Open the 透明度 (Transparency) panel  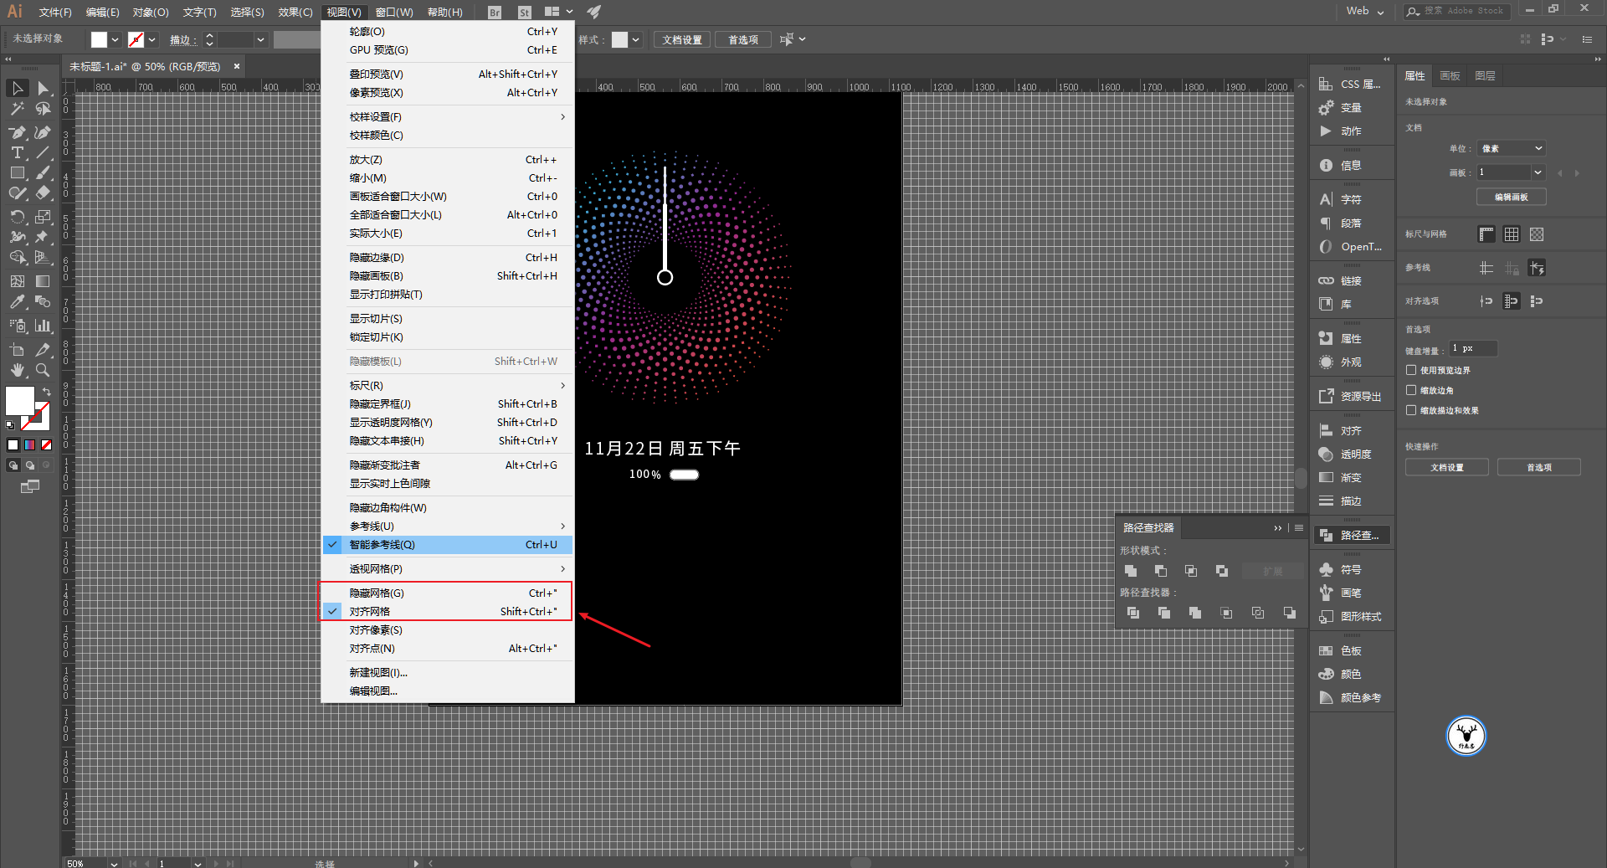(1351, 454)
